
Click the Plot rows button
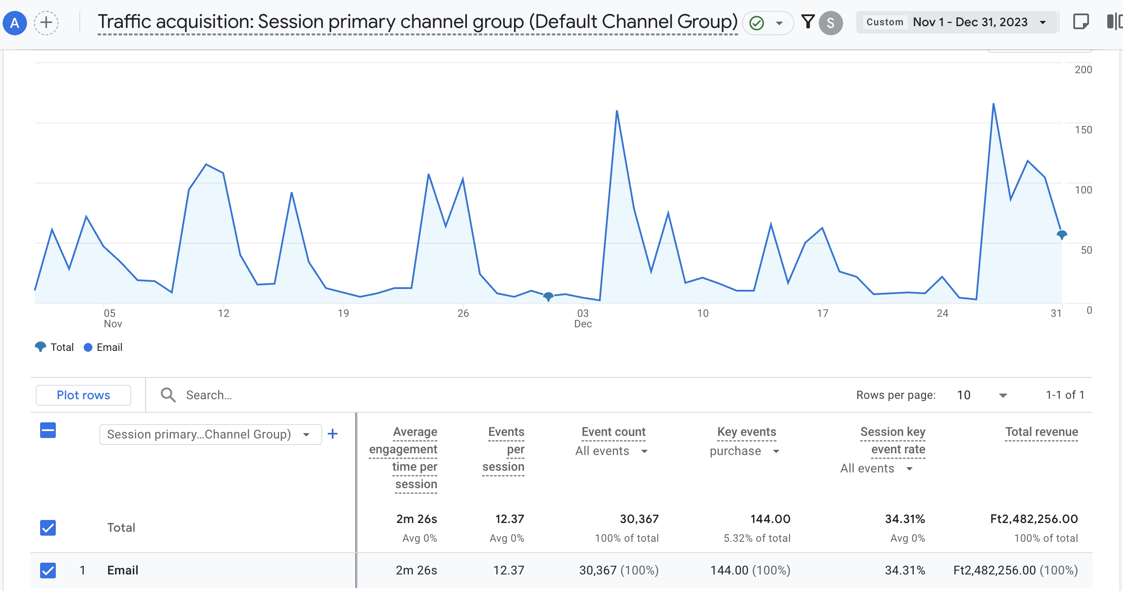coord(83,395)
